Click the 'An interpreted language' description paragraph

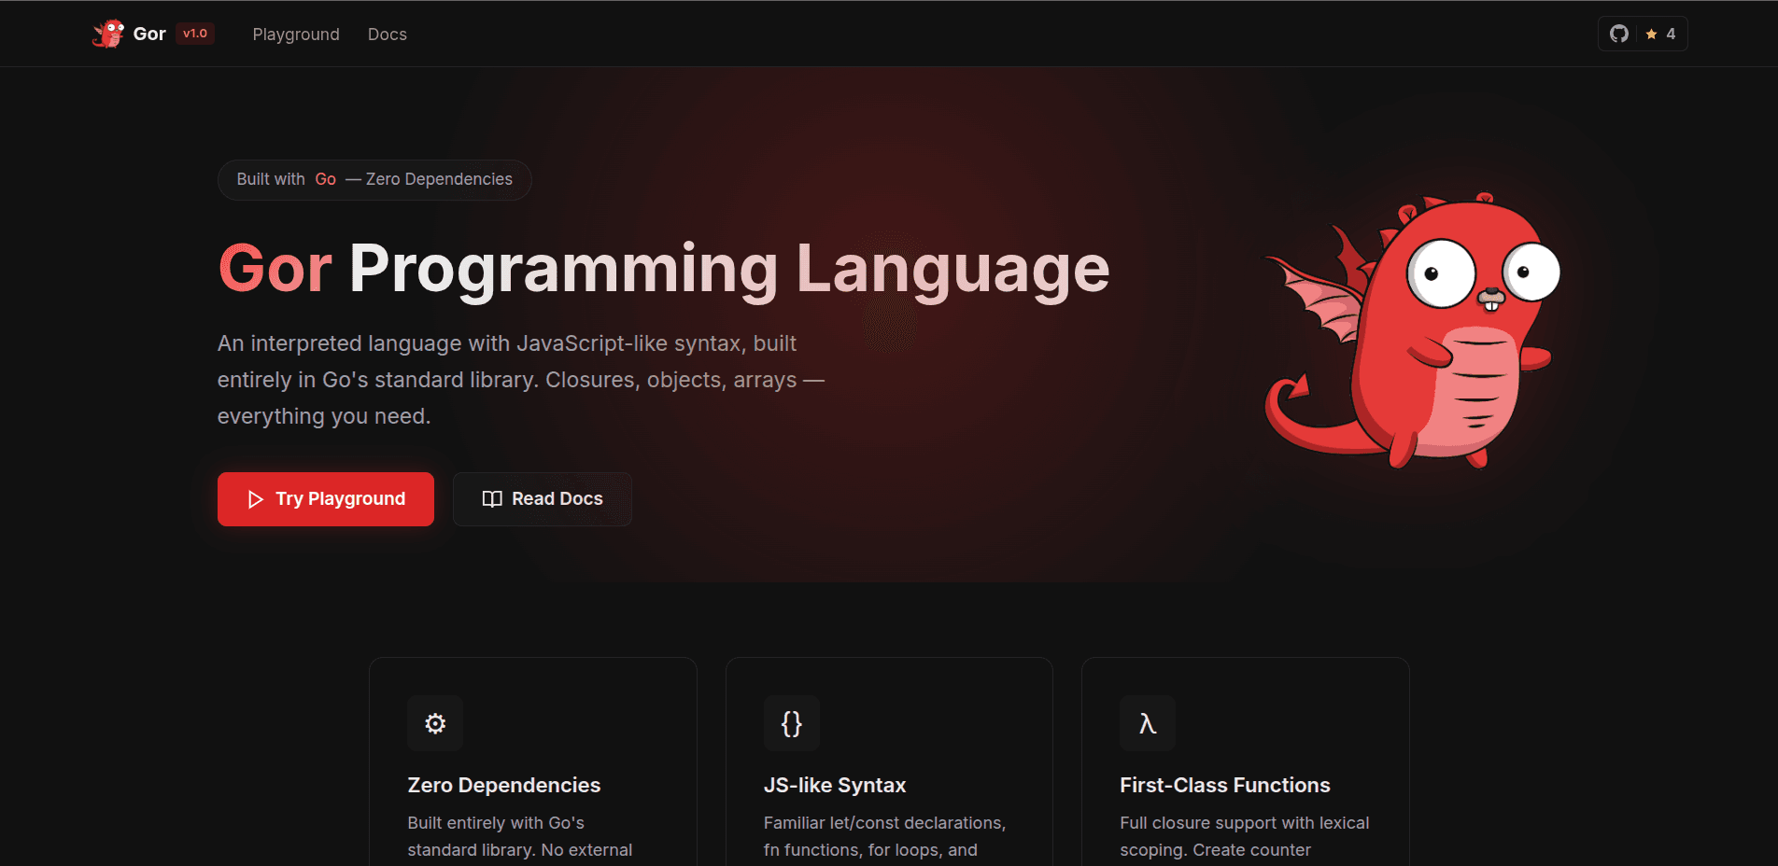pos(521,380)
